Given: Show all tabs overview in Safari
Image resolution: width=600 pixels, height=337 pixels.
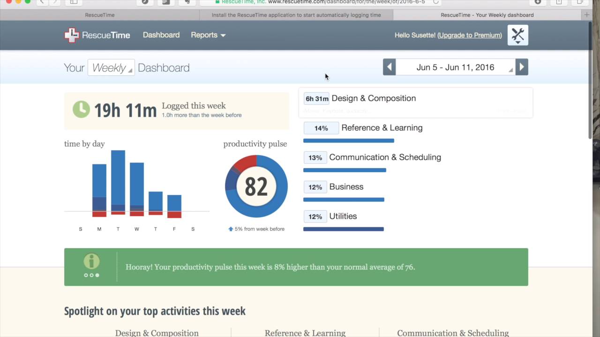Looking at the screenshot, I should coord(579,2).
